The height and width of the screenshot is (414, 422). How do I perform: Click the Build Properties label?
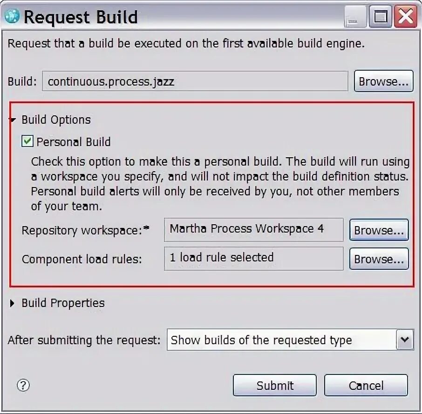(63, 303)
